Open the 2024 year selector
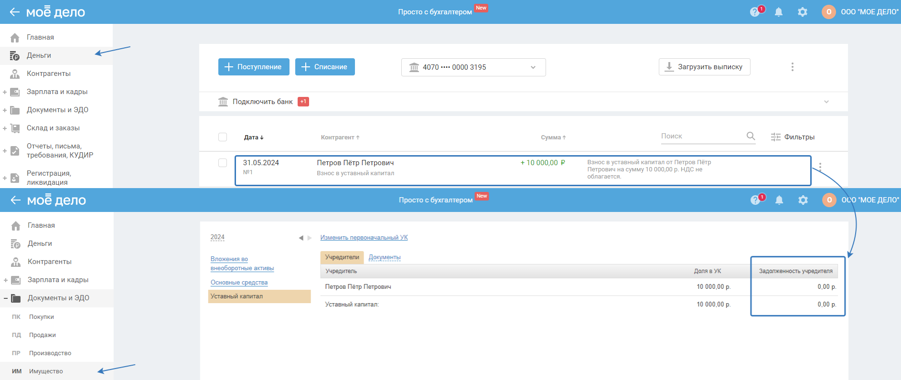The height and width of the screenshot is (380, 901). pyautogui.click(x=217, y=237)
